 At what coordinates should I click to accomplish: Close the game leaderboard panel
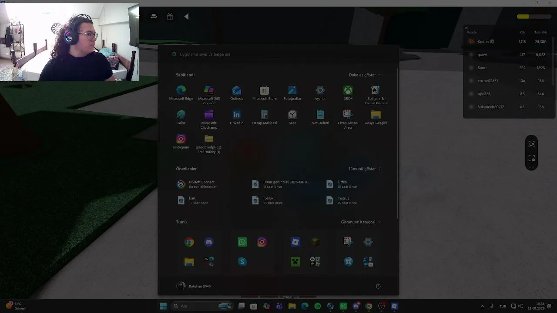(466, 28)
